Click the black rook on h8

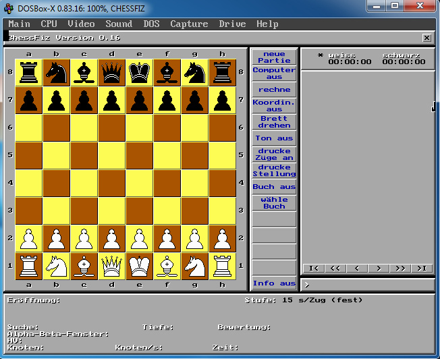click(223, 72)
